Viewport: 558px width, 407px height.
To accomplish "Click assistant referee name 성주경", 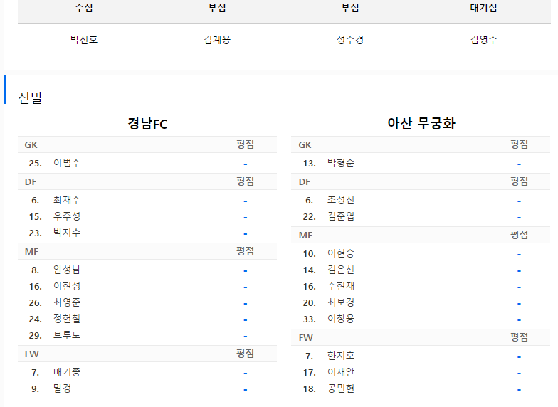I will [350, 39].
